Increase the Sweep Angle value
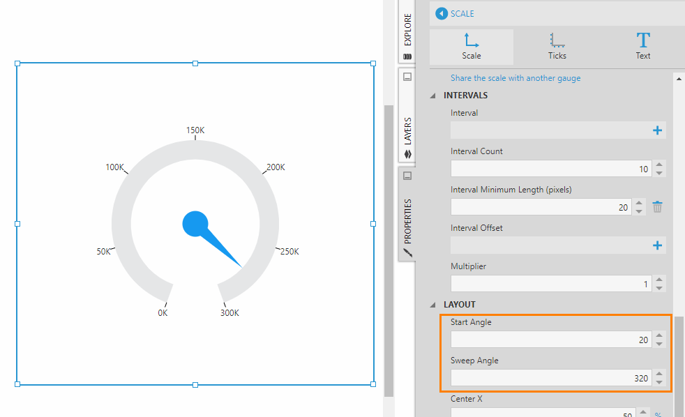 pyautogui.click(x=660, y=374)
